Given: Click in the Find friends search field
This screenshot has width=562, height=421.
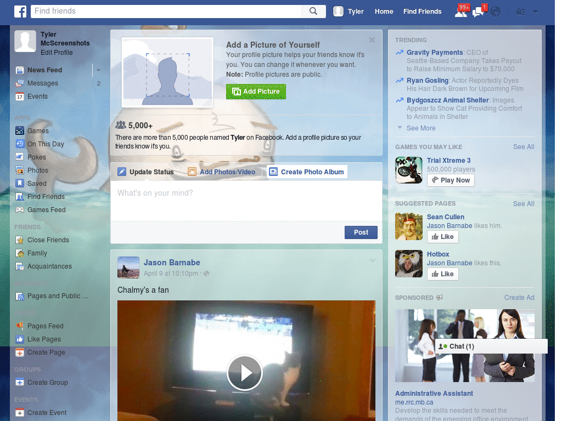Looking at the screenshot, I should click(x=167, y=11).
